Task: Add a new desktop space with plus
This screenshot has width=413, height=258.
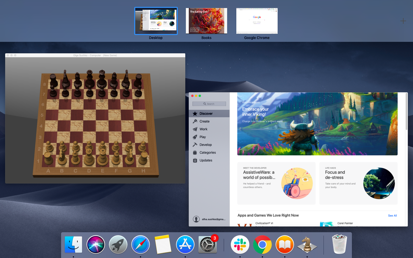Action: coord(403,21)
